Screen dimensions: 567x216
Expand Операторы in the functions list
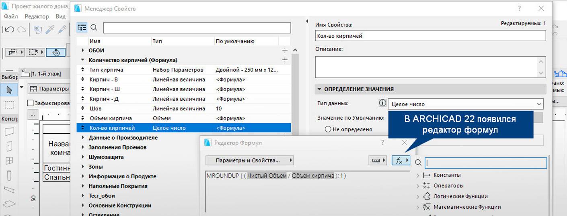pyautogui.click(x=418, y=186)
